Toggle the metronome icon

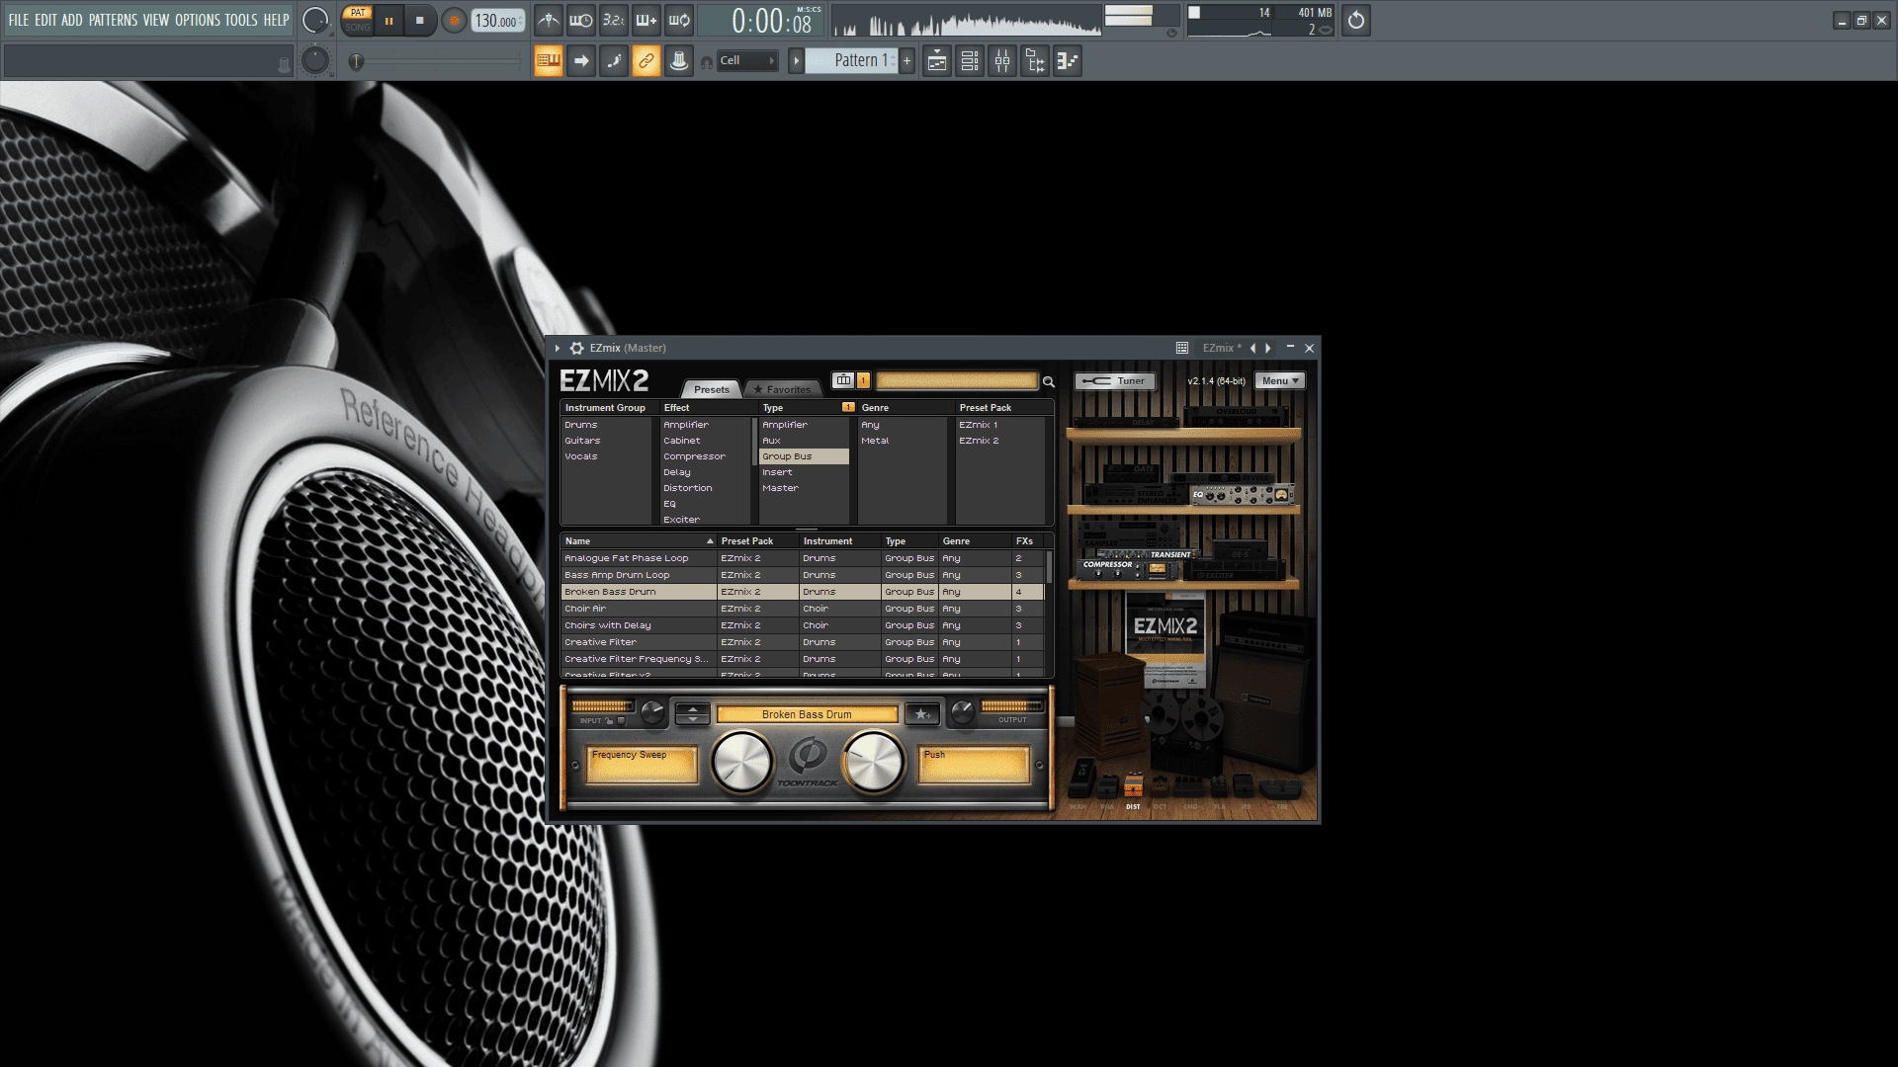pos(549,20)
